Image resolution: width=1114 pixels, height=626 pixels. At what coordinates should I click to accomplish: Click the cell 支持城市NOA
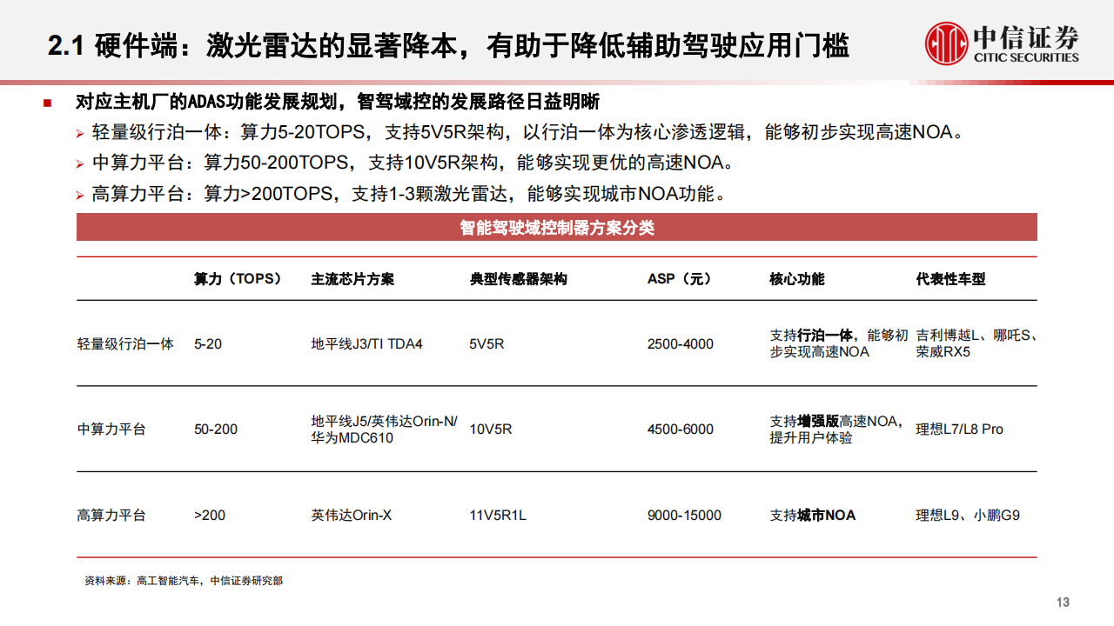click(813, 515)
